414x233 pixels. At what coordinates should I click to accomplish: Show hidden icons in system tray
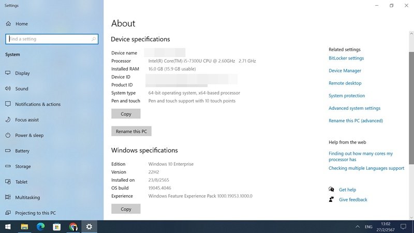pyautogui.click(x=357, y=227)
